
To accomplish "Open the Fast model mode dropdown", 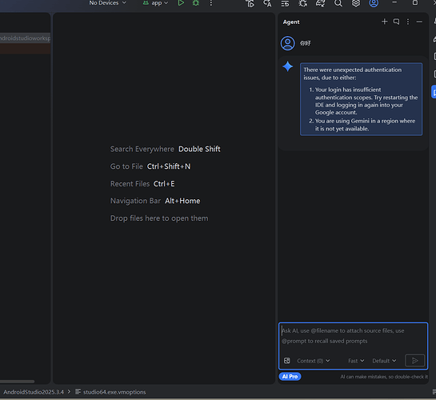I will click(x=356, y=361).
